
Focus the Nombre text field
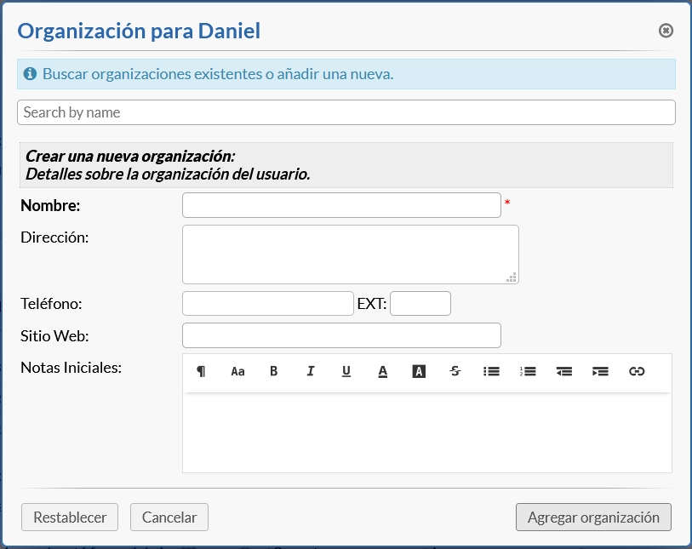point(341,205)
